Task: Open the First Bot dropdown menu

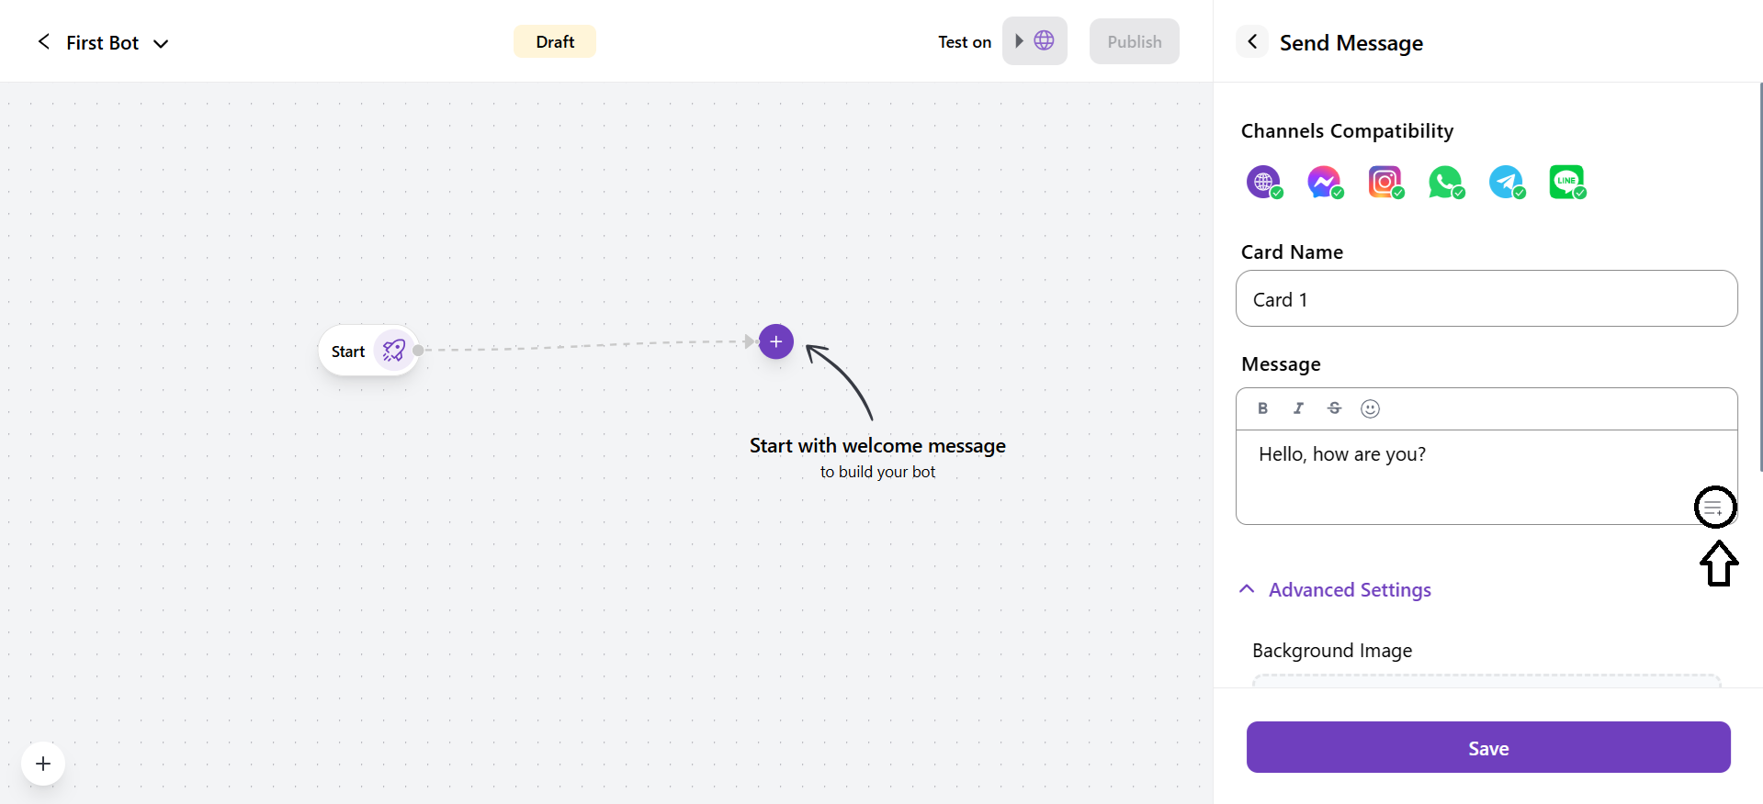Action: (161, 43)
